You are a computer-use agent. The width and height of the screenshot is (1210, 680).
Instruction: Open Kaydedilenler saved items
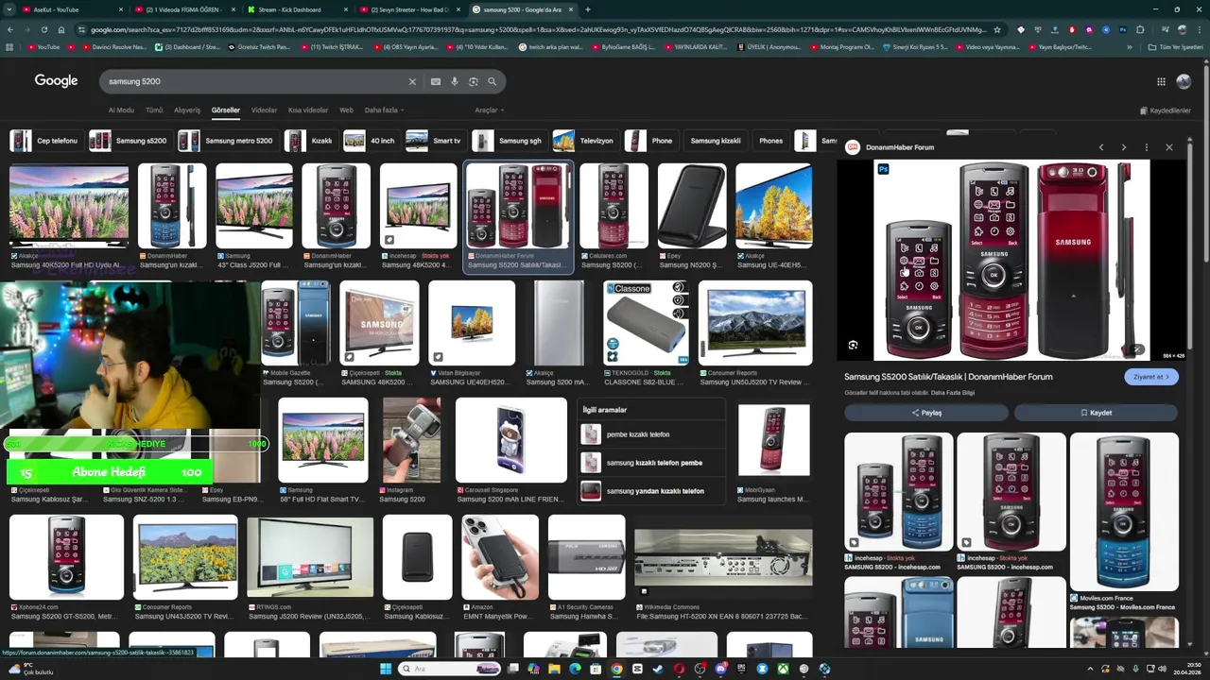tap(1165, 110)
